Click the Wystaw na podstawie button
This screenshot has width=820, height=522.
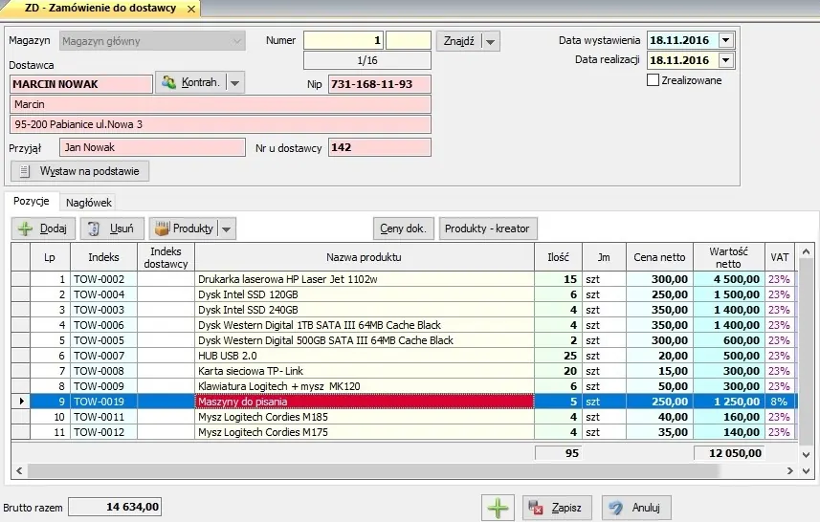point(80,171)
